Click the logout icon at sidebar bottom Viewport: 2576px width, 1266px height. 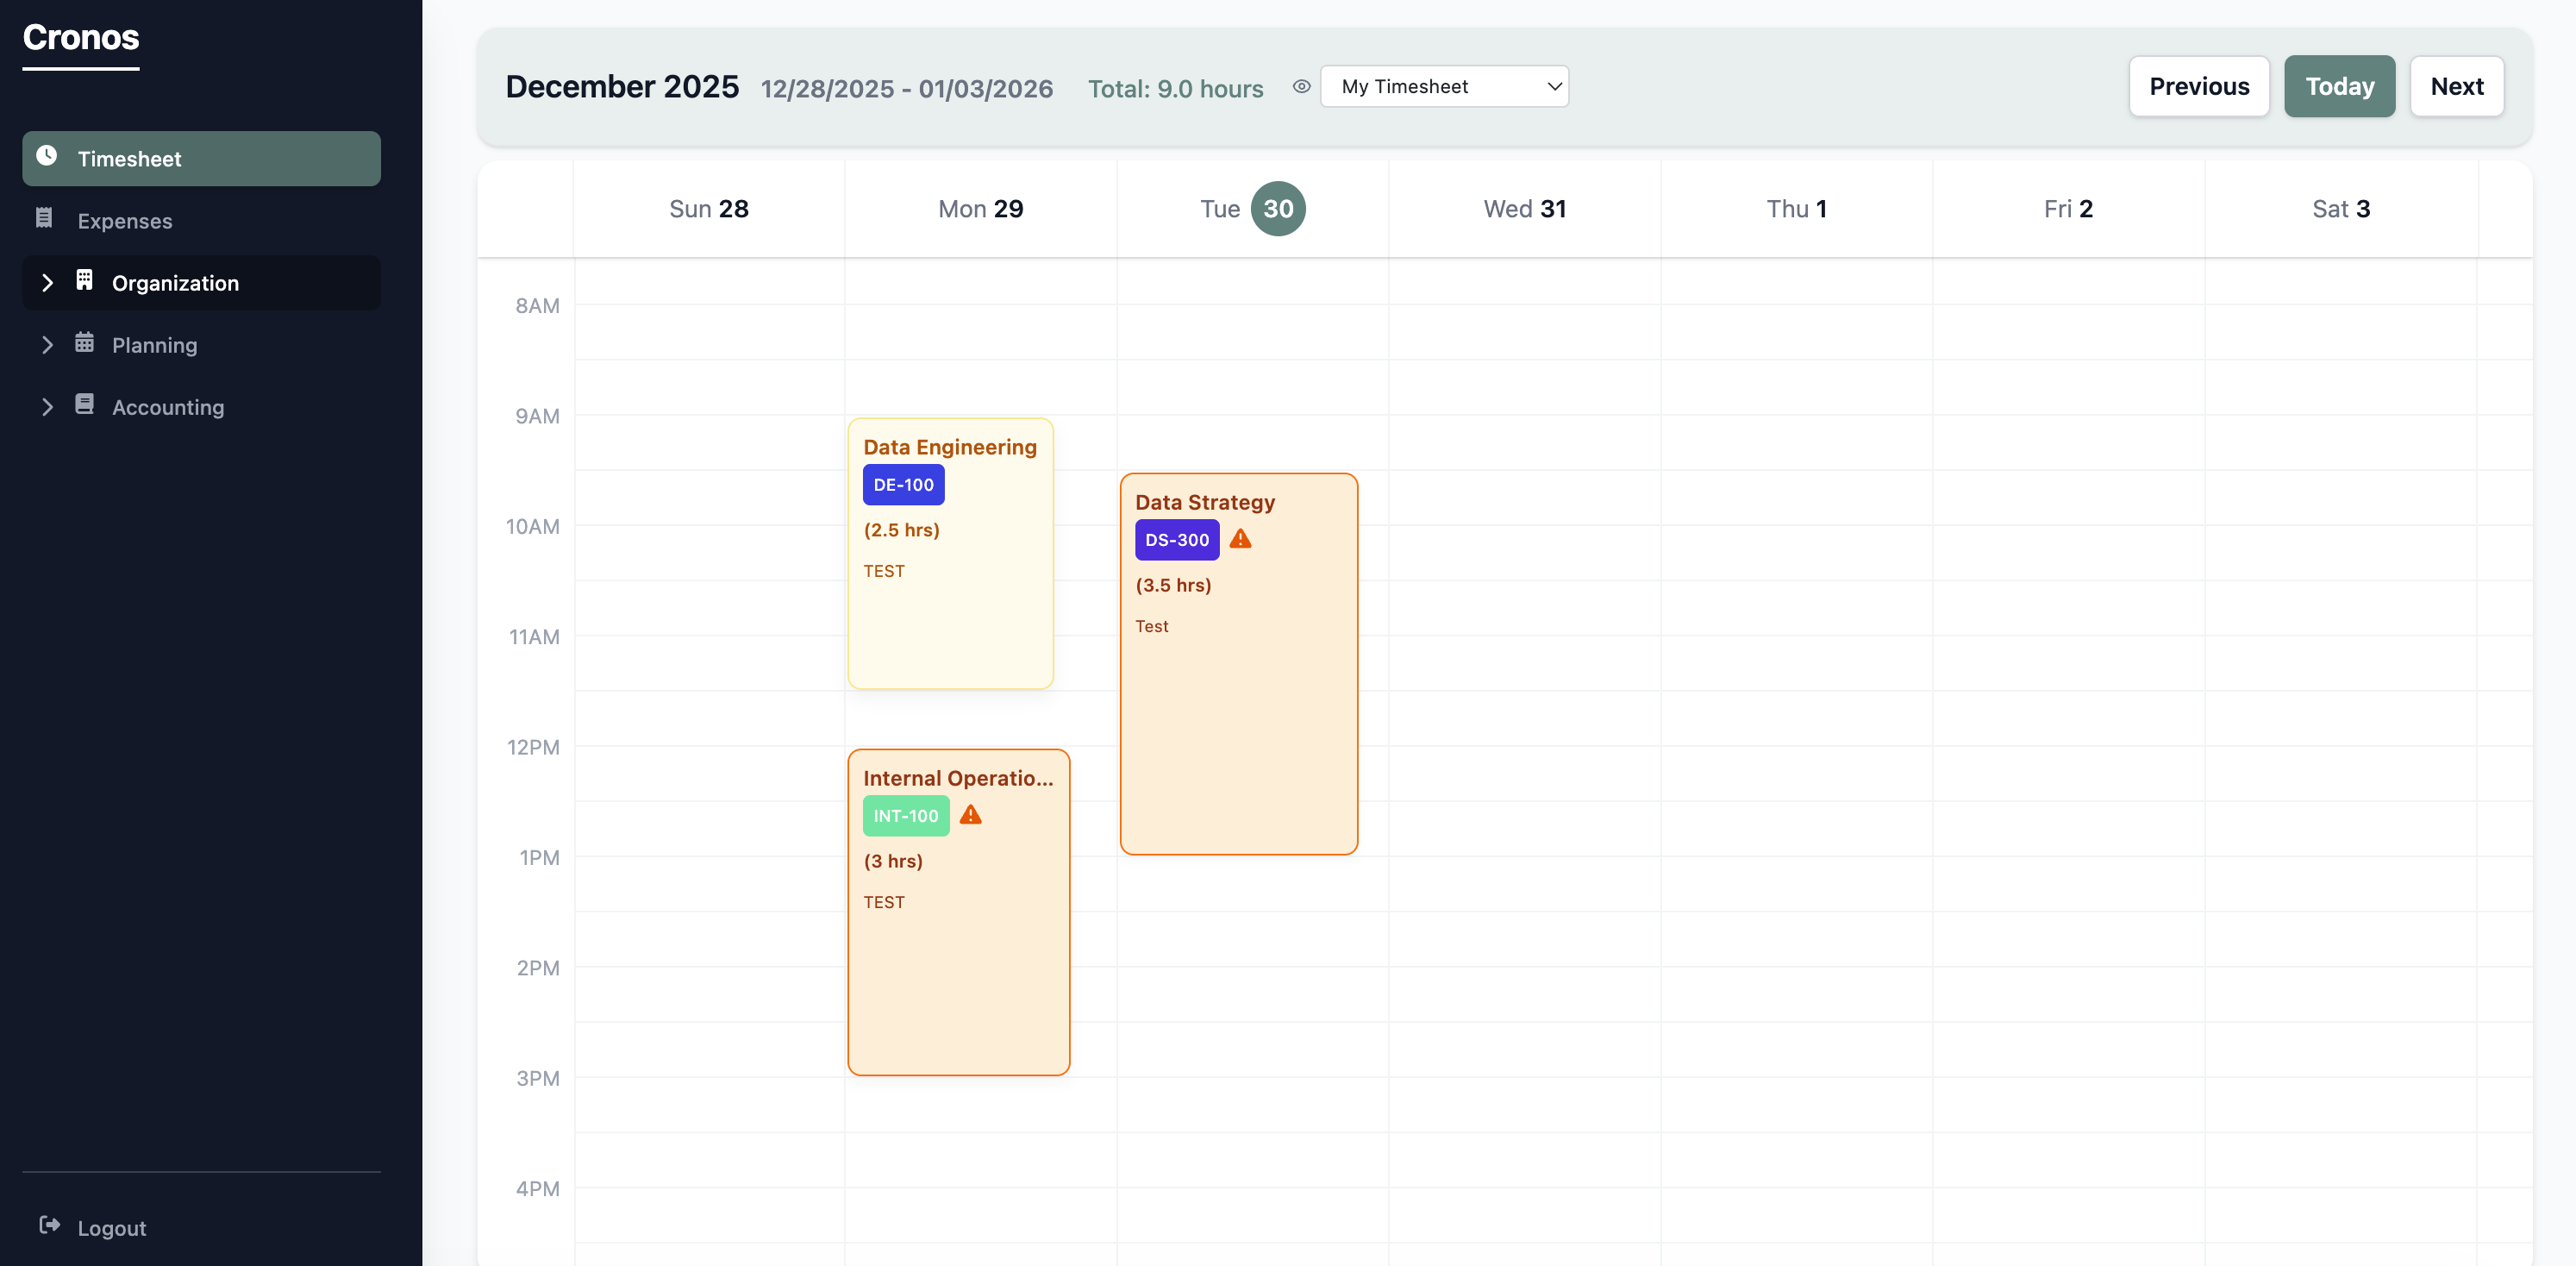coord(48,1227)
